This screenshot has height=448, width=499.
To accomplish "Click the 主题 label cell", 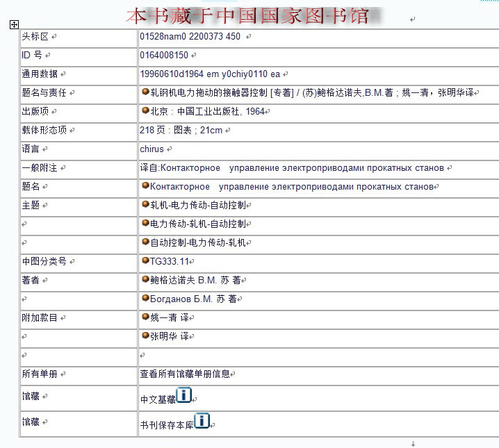I will click(x=79, y=207).
